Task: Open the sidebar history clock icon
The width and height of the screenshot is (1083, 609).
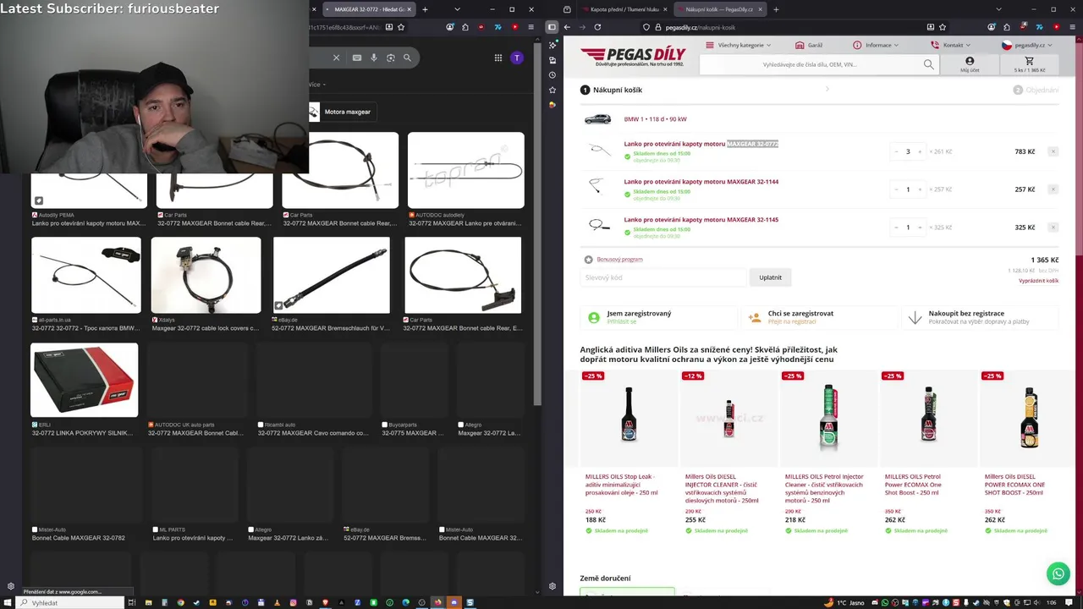Action: pyautogui.click(x=552, y=75)
